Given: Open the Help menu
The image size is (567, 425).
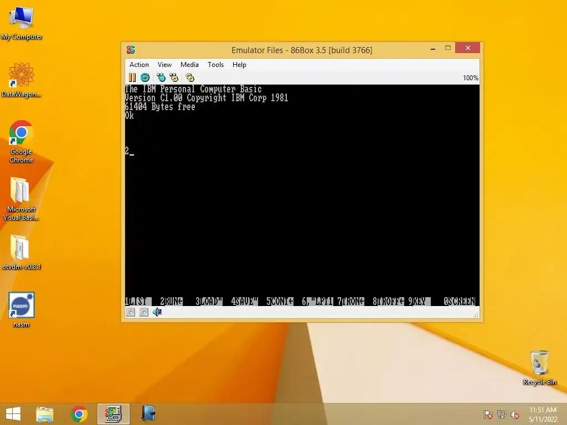Looking at the screenshot, I should click(x=239, y=65).
